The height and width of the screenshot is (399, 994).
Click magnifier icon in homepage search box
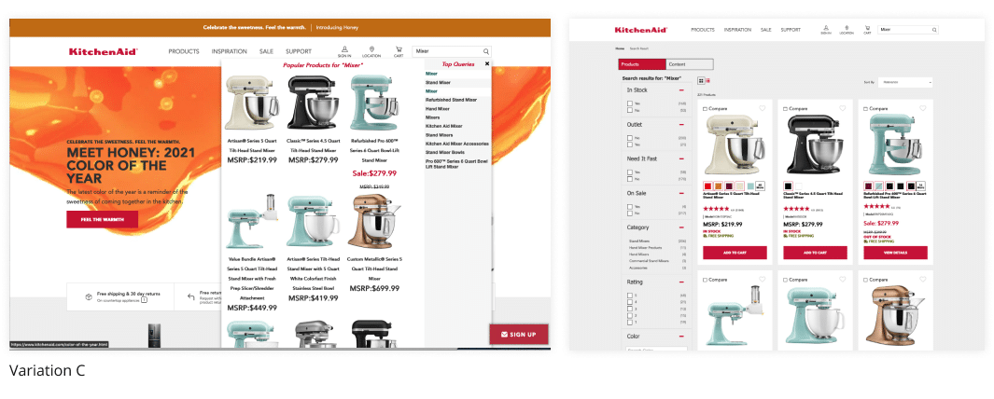(486, 51)
